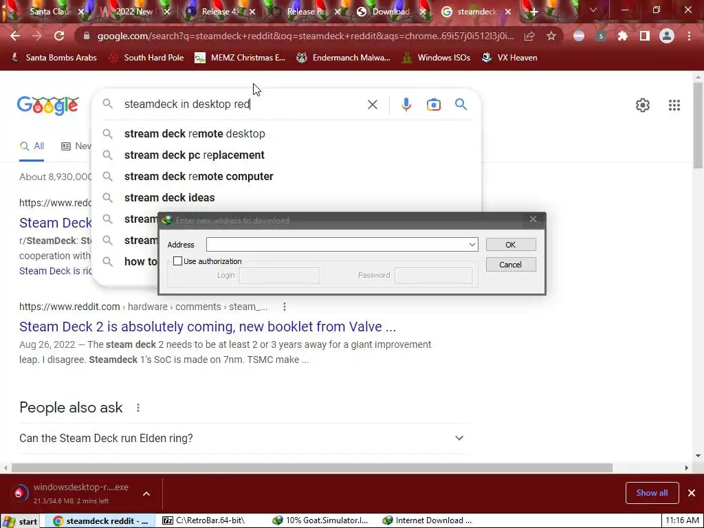This screenshot has width=704, height=528.
Task: Search by image with the camera icon
Action: pos(433,104)
